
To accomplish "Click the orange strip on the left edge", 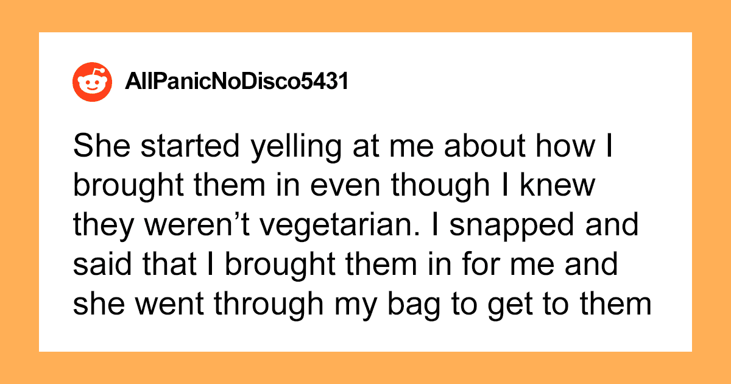I will point(19,192).
